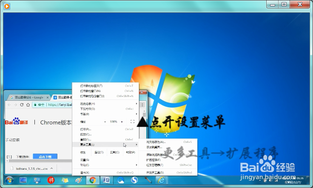Reload the page in Chrome
The height and width of the screenshot is (188, 313).
click(x=22, y=105)
